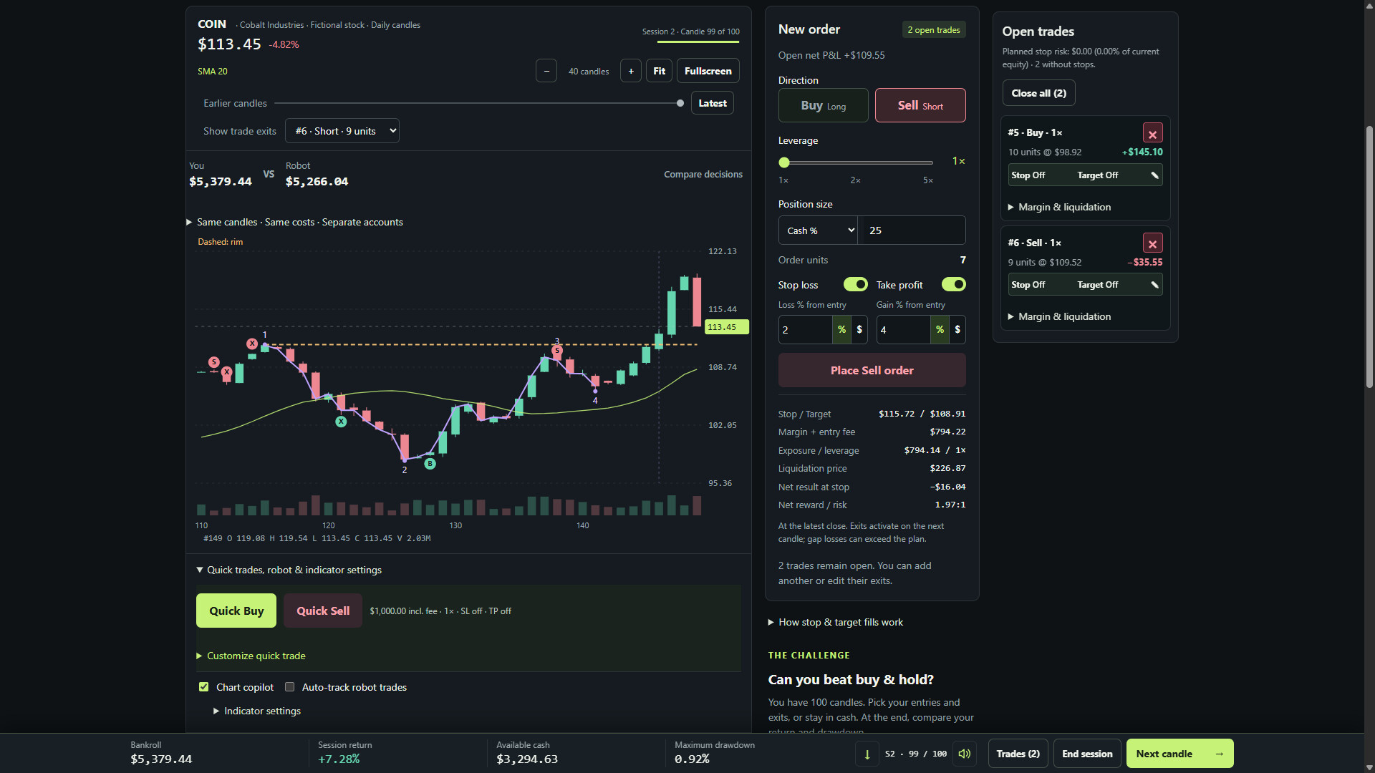Toggle the sound speaker icon

965,754
